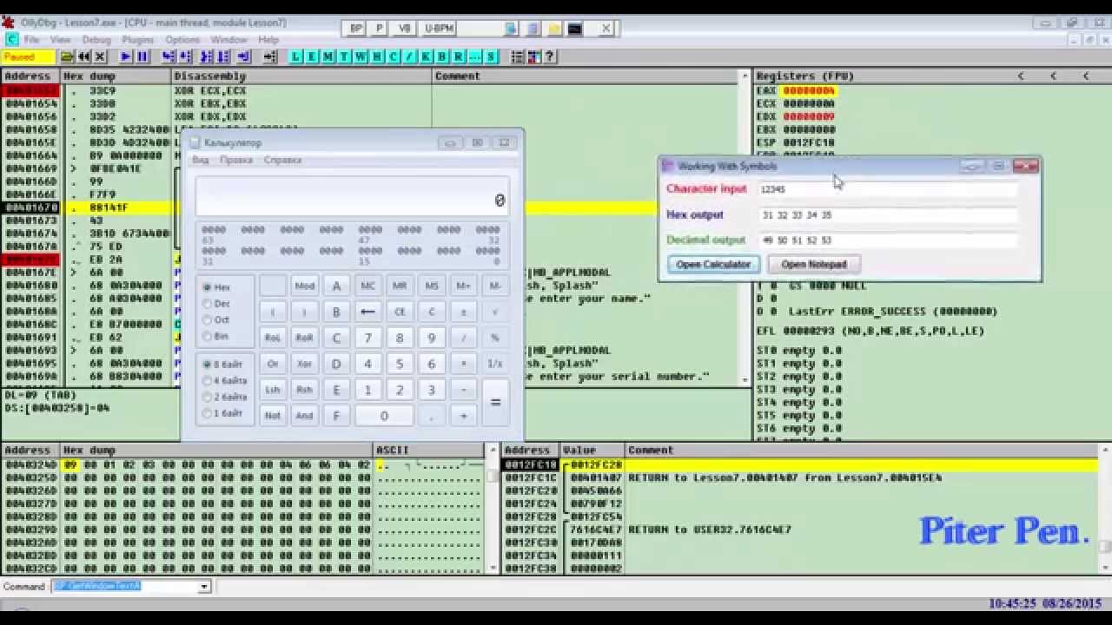Click the last left arrow in Registers header

[1086, 76]
